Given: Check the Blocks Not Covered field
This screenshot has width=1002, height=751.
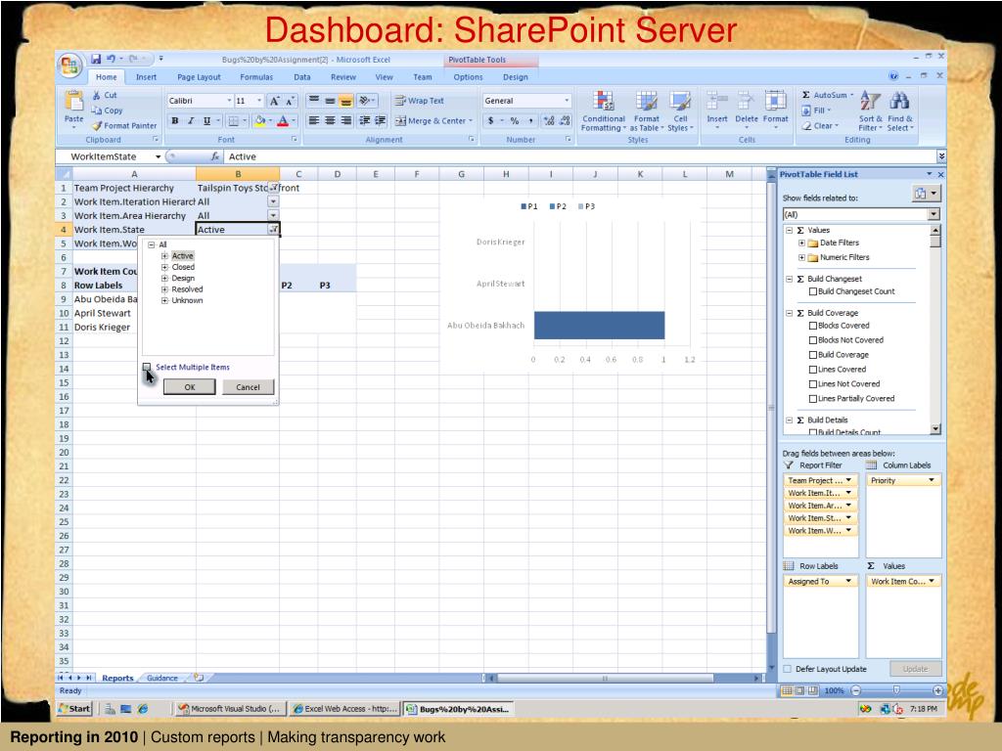Looking at the screenshot, I should pos(813,340).
